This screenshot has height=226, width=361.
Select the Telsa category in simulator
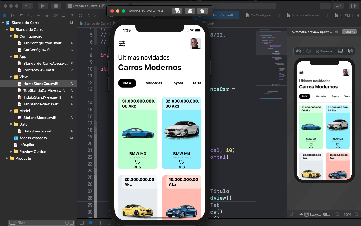(x=197, y=83)
